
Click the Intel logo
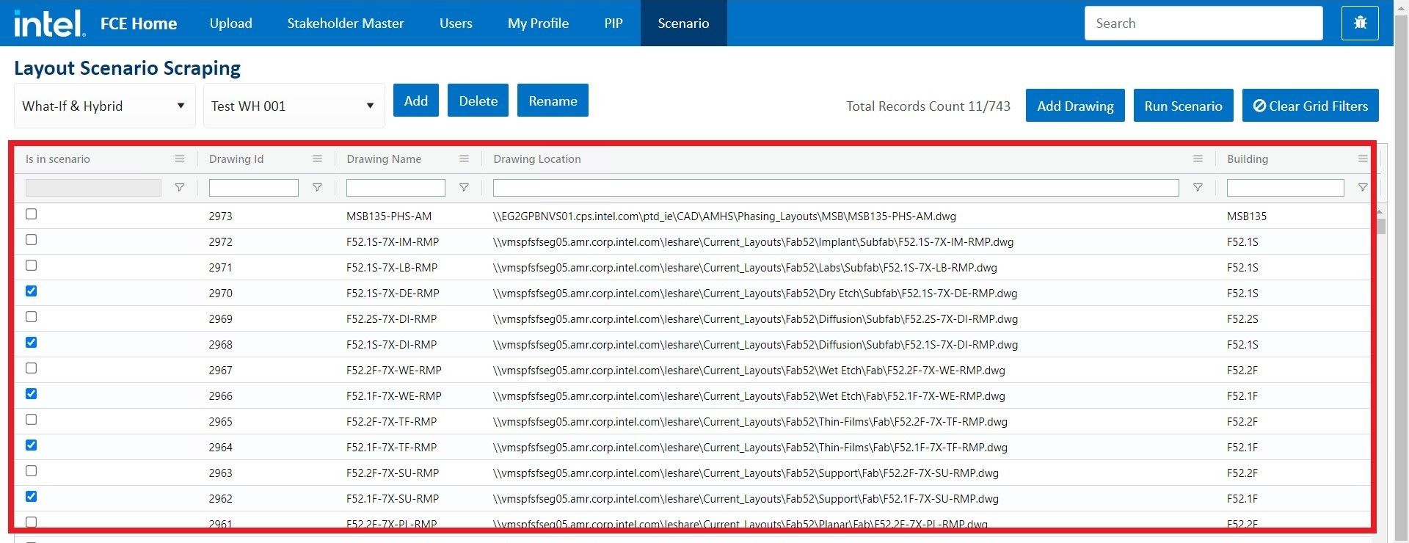click(48, 23)
